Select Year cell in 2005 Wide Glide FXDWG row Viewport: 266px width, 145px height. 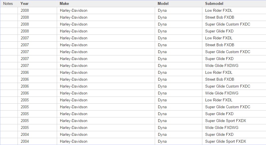click(25, 128)
